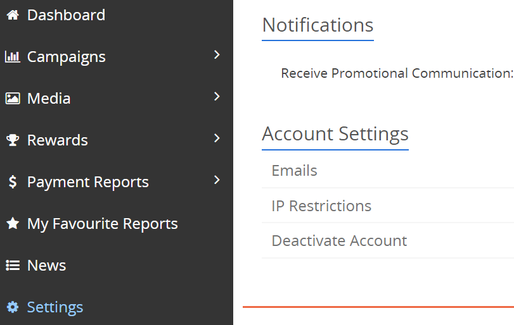The width and height of the screenshot is (514, 325).
Task: Select the Deactivate Account option
Action: (x=339, y=241)
